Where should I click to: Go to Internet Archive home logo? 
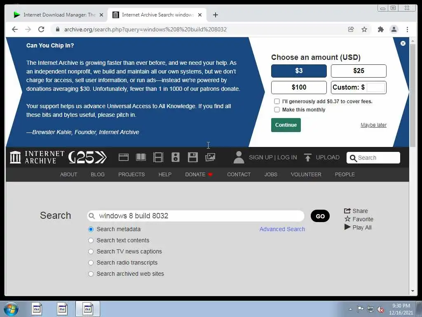pyautogui.click(x=37, y=157)
